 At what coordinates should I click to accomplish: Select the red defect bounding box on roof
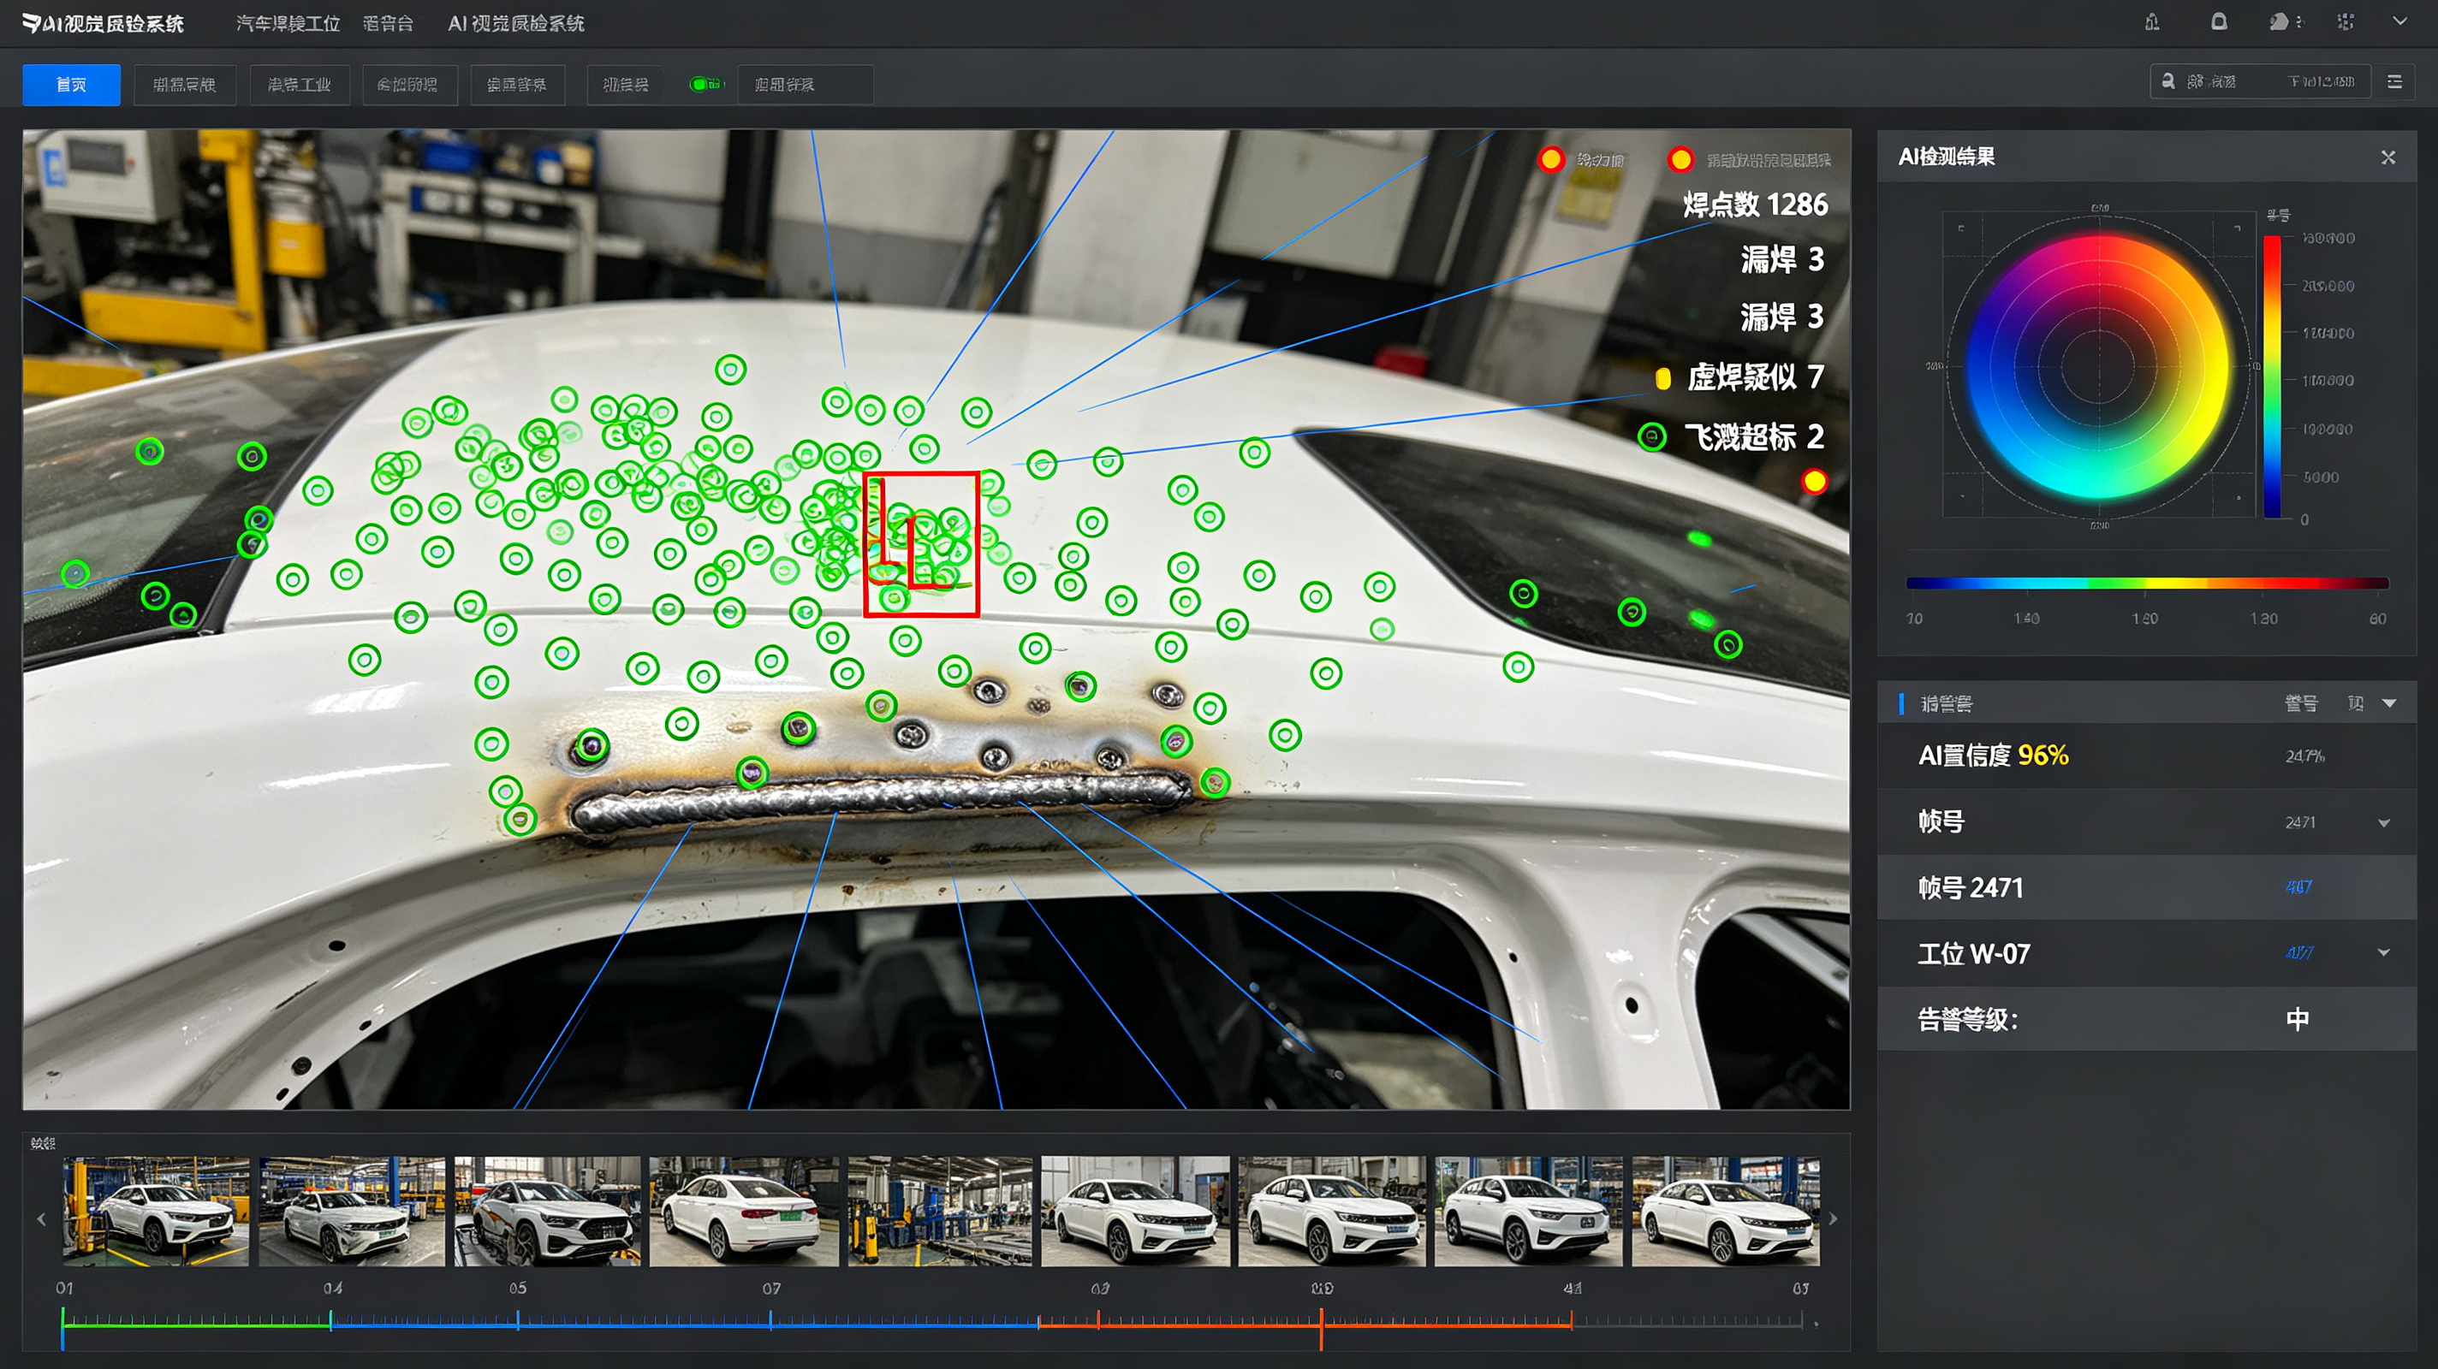pos(921,544)
